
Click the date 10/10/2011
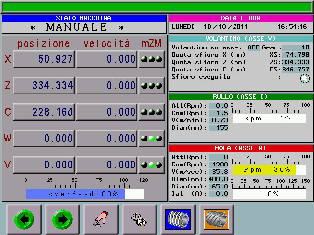(226, 27)
